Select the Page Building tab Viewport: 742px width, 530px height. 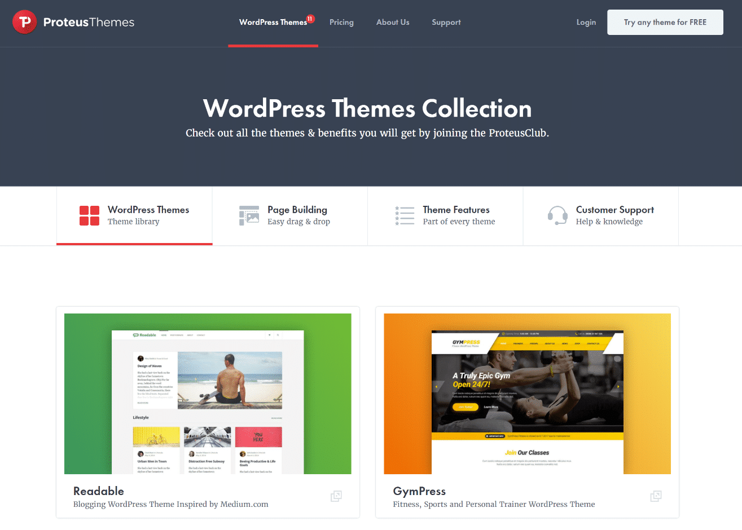(x=290, y=215)
